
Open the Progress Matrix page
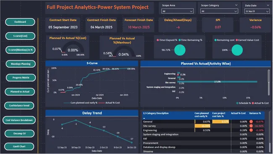[x=21, y=77]
